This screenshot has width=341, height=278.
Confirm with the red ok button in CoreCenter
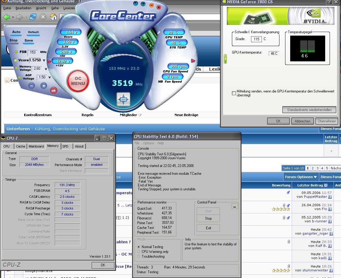[53, 90]
